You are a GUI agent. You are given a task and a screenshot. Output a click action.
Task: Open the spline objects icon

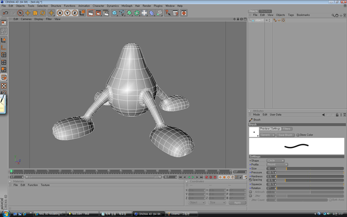coord(122,13)
